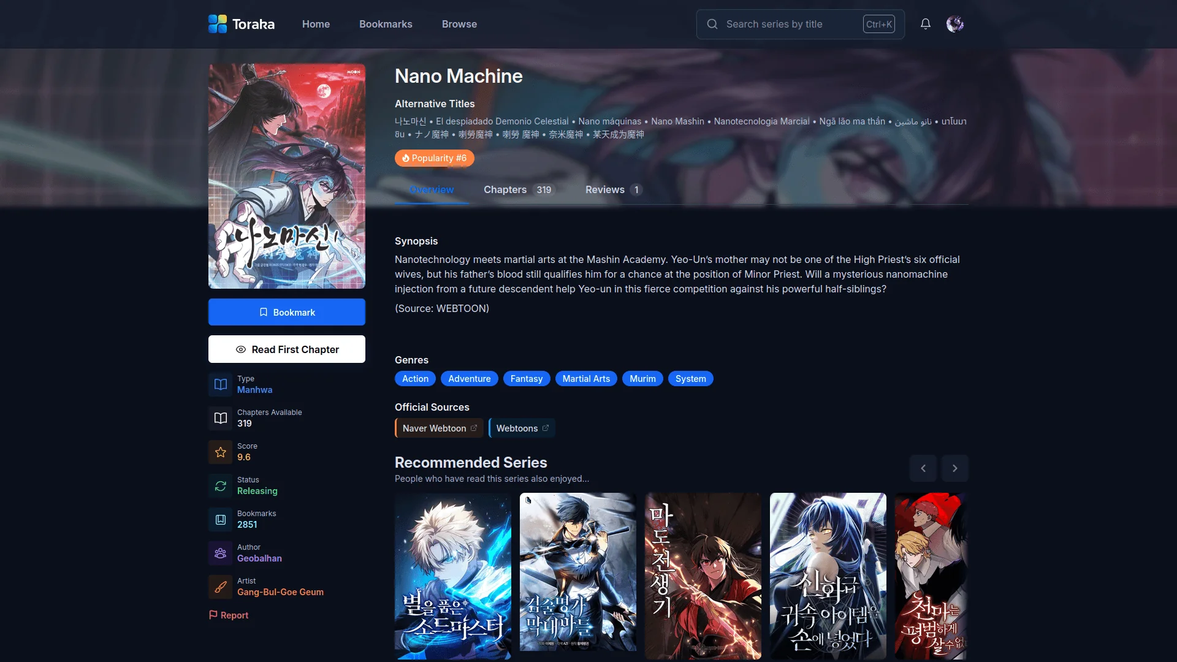
Task: Open the third recommended series cover
Action: [x=703, y=576]
